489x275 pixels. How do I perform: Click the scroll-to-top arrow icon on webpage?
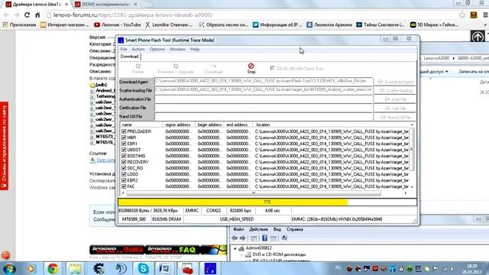[478, 37]
